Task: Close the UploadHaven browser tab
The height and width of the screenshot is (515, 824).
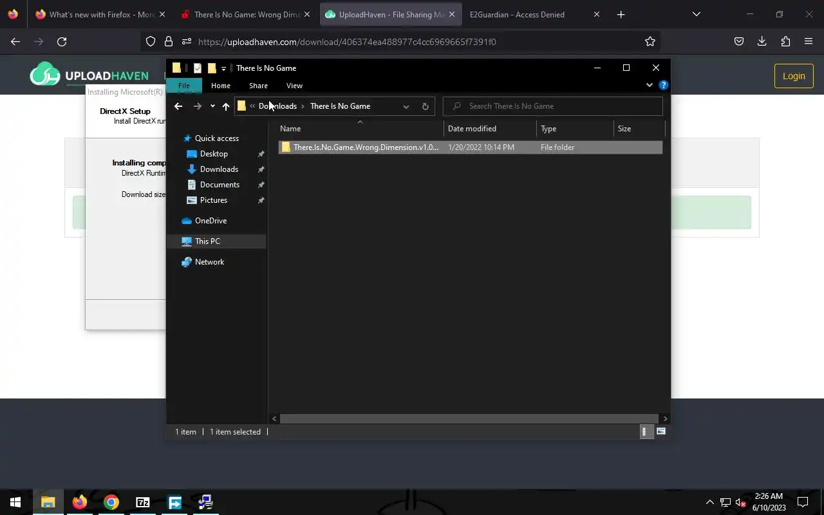Action: coord(451,14)
